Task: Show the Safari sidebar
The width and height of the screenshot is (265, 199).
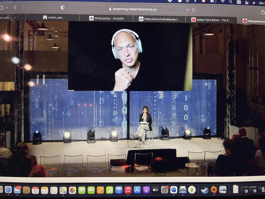Action: click(1, 8)
